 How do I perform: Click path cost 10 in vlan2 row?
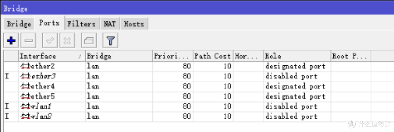pos(227,116)
